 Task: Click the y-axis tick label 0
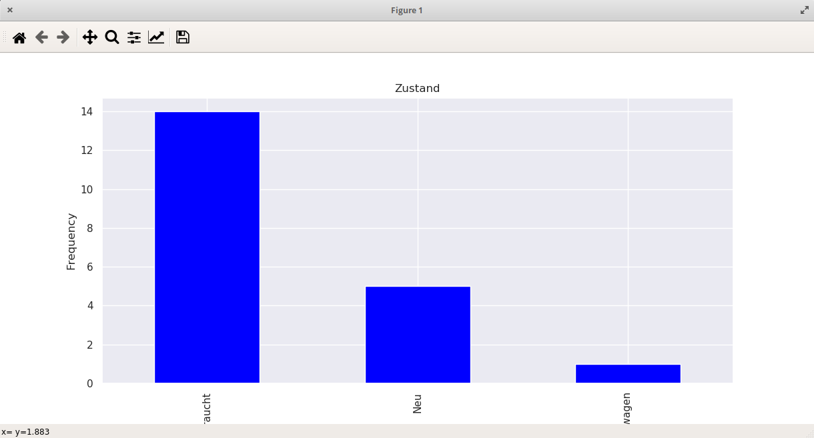tap(90, 383)
